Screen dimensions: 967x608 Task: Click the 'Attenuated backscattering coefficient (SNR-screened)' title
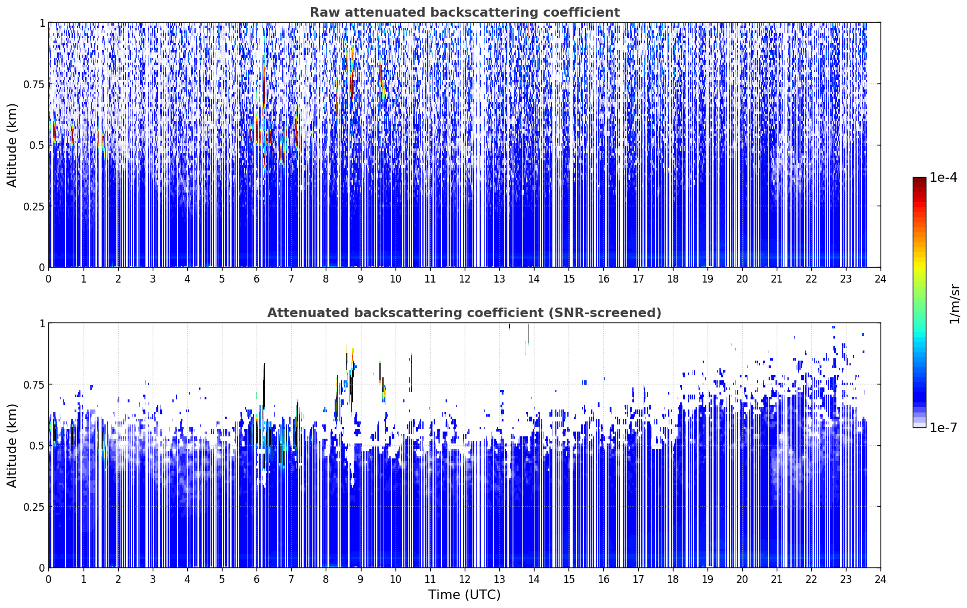(464, 313)
